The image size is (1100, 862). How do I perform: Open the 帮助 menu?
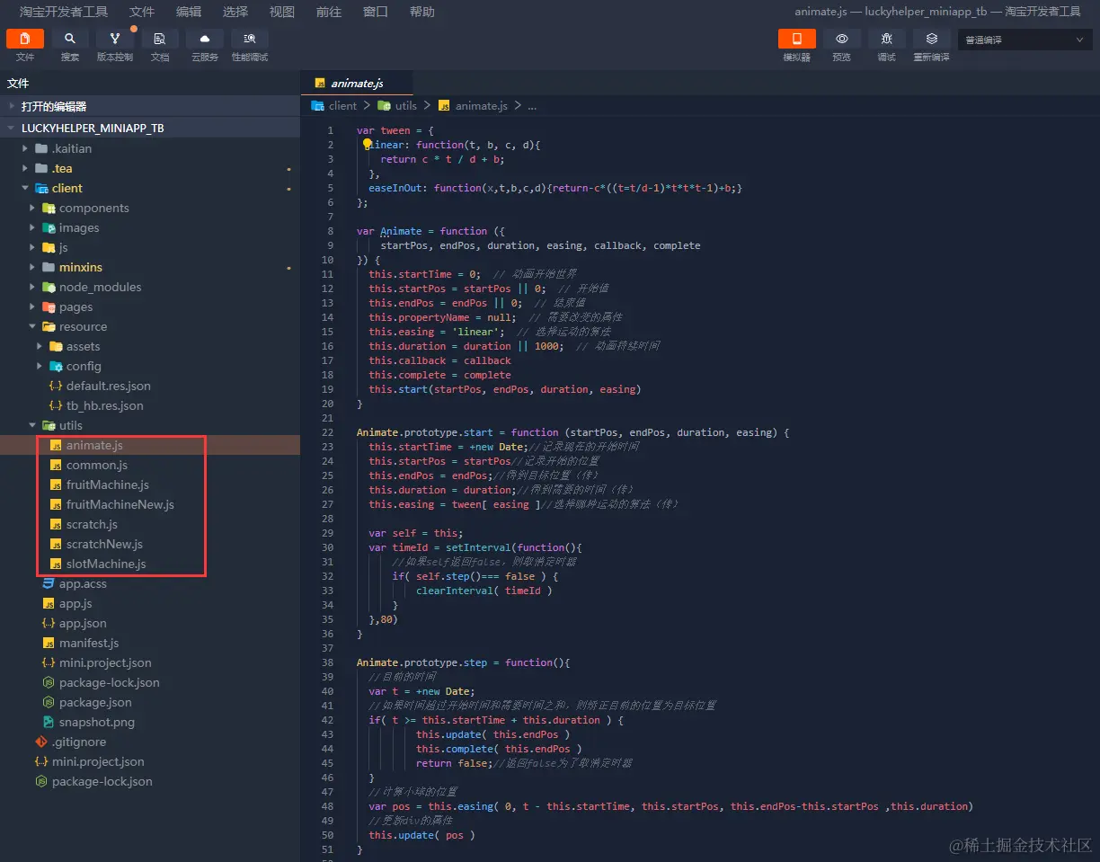pyautogui.click(x=422, y=12)
